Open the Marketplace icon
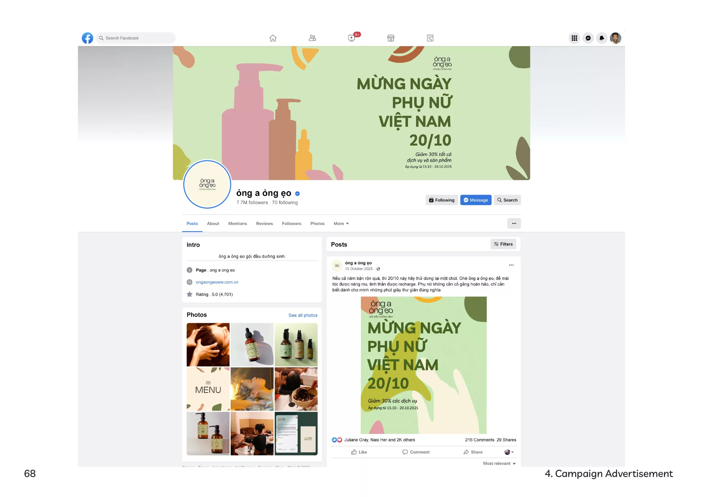This screenshot has height=497, width=703. (x=391, y=38)
